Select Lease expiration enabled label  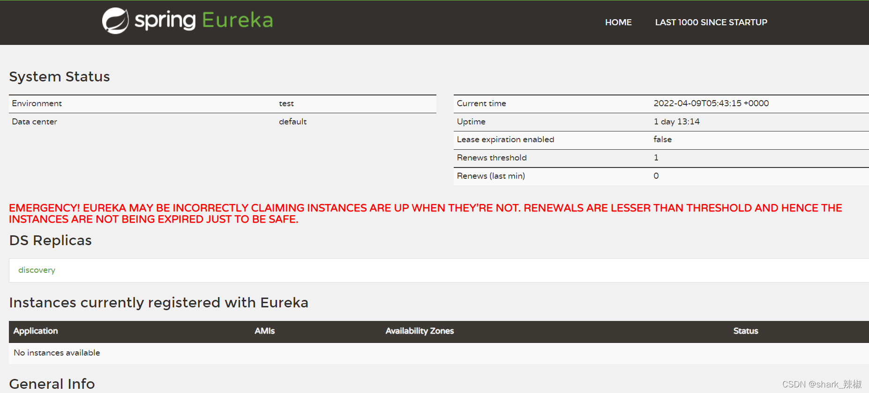(x=505, y=139)
